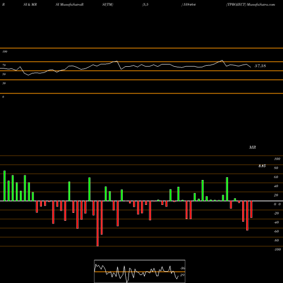Click the MR axis label "-60"

click(x=276, y=231)
